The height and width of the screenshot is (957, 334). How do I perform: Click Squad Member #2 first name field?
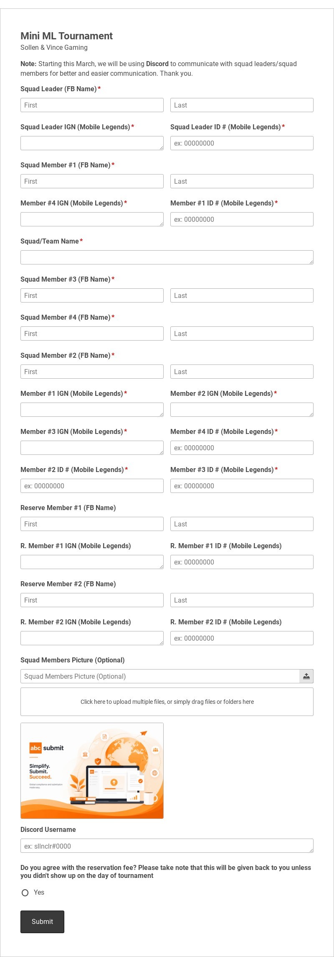pyautogui.click(x=92, y=372)
